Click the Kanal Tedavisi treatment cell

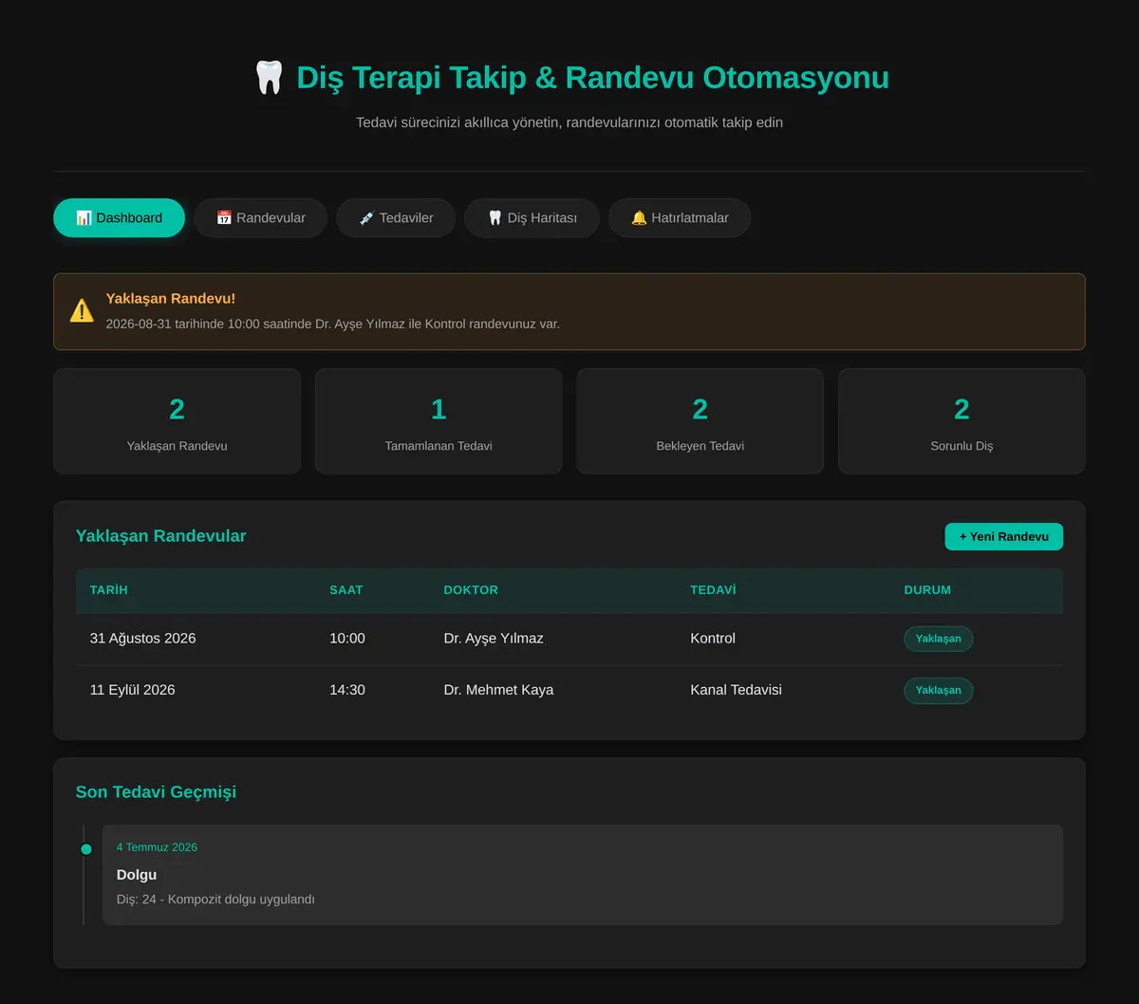736,690
